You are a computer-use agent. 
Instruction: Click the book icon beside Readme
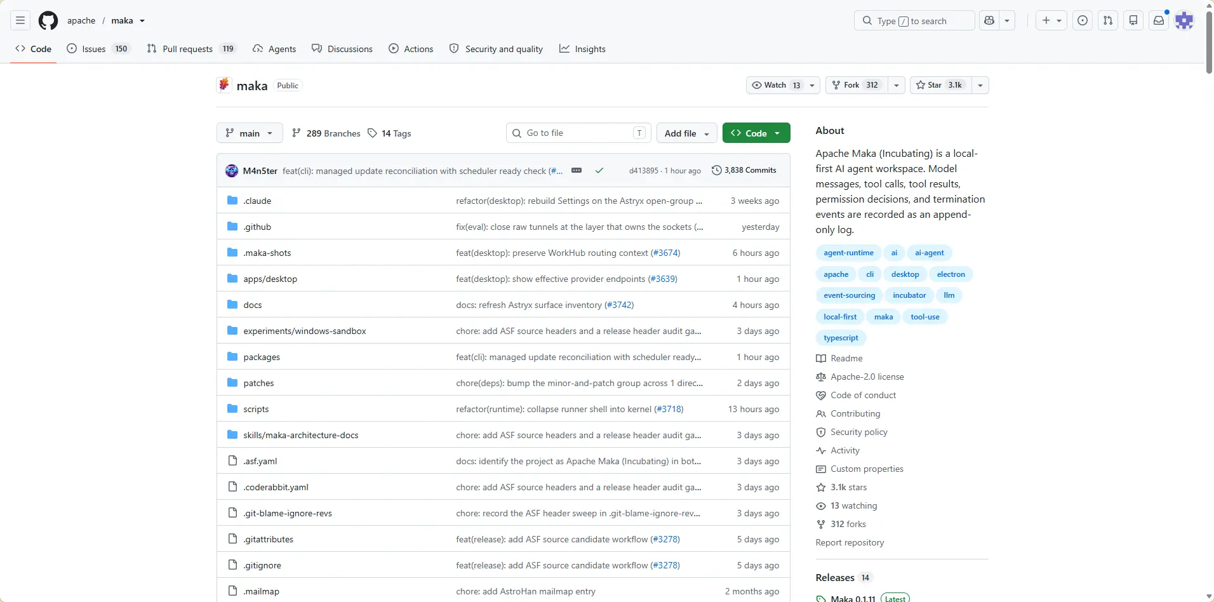point(821,358)
